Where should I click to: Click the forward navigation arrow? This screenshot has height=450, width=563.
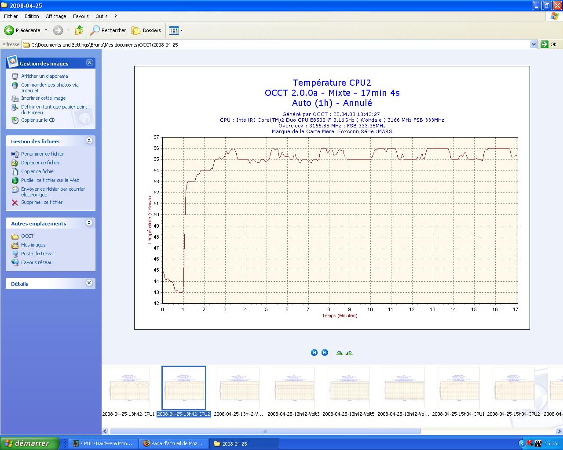(x=58, y=30)
